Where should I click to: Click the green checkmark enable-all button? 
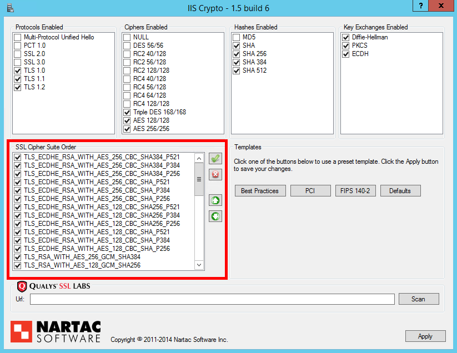pyautogui.click(x=215, y=159)
